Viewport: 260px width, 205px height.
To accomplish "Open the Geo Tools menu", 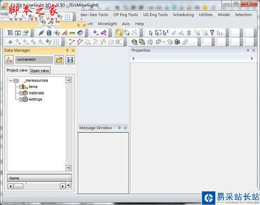I will [99, 15].
